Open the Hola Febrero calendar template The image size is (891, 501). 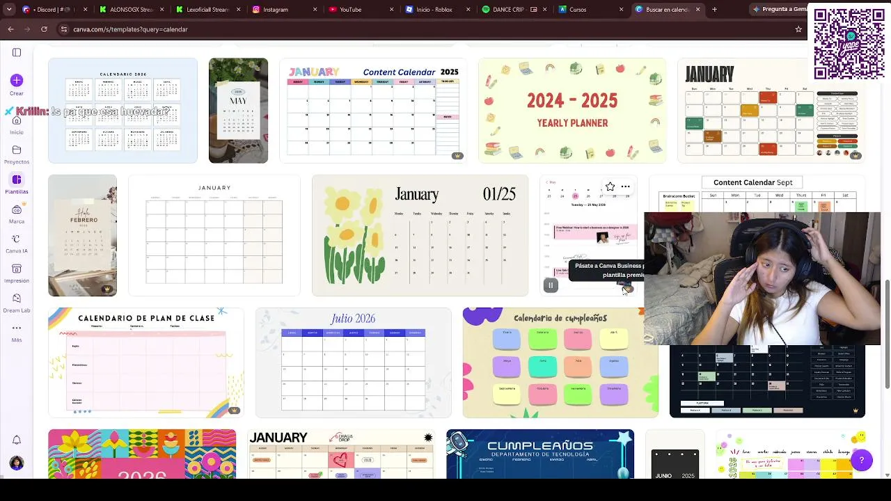[82, 236]
